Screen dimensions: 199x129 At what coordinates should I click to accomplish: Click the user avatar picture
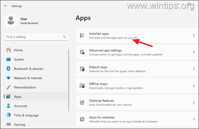pos(11,20)
